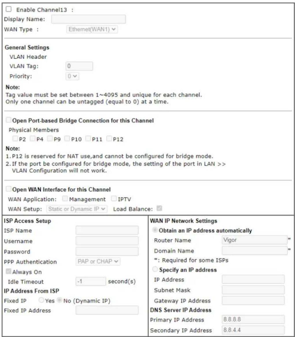The image size is (295, 337).
Task: Click the VLAN Tag input field
Action: [79, 66]
